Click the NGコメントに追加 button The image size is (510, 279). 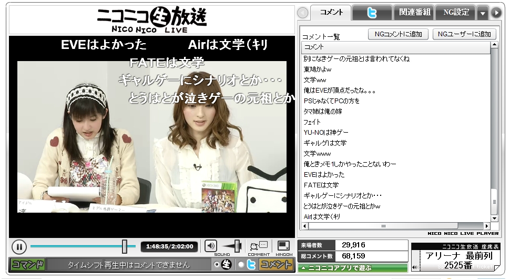(x=398, y=34)
